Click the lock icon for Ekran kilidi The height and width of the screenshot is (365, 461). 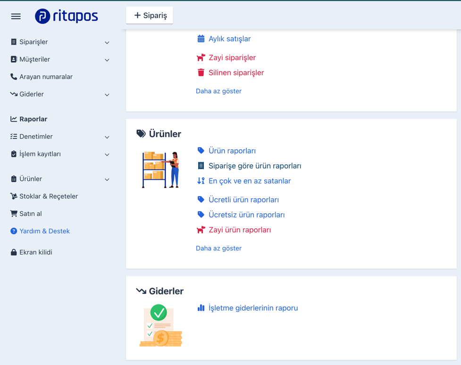tap(14, 252)
